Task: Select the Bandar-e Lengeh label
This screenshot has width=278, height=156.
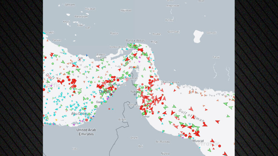Action: tap(101, 56)
